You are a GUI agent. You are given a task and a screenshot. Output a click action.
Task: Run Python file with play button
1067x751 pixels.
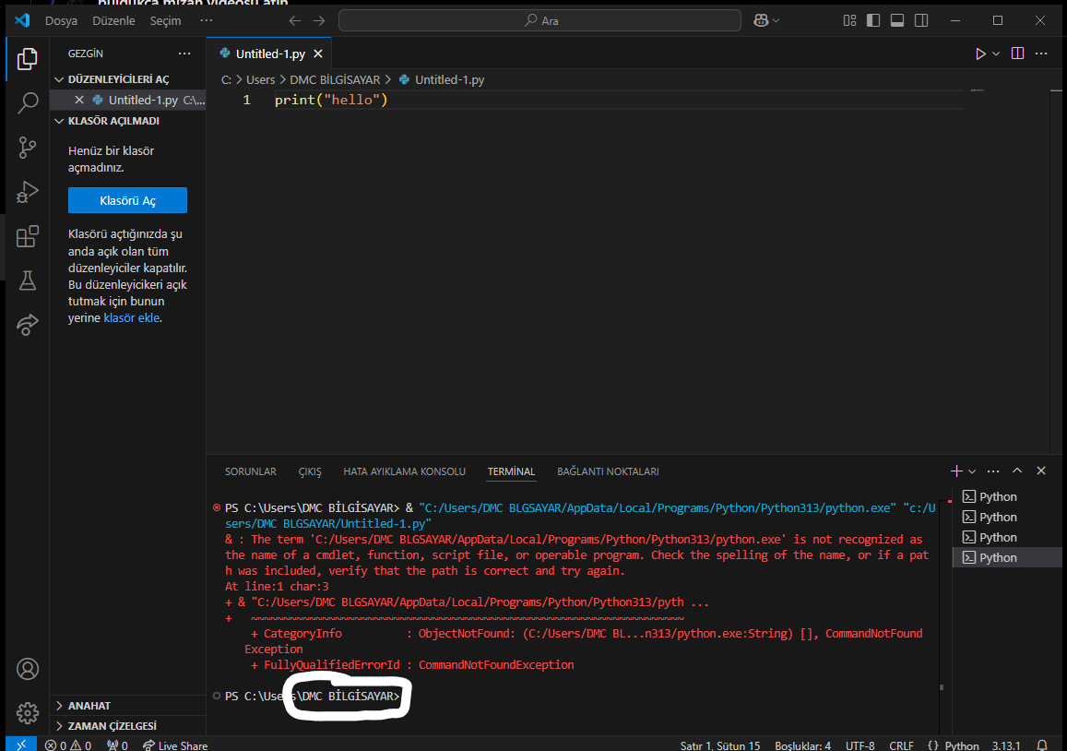(980, 54)
